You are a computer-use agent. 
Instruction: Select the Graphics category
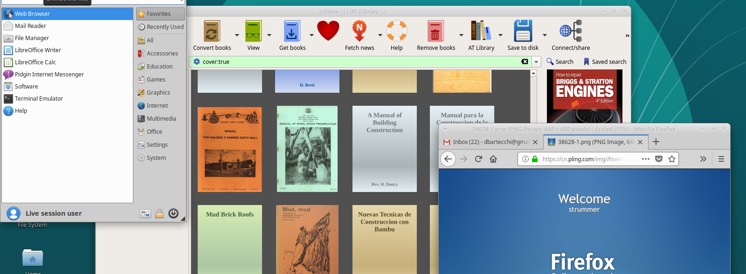pyautogui.click(x=160, y=92)
